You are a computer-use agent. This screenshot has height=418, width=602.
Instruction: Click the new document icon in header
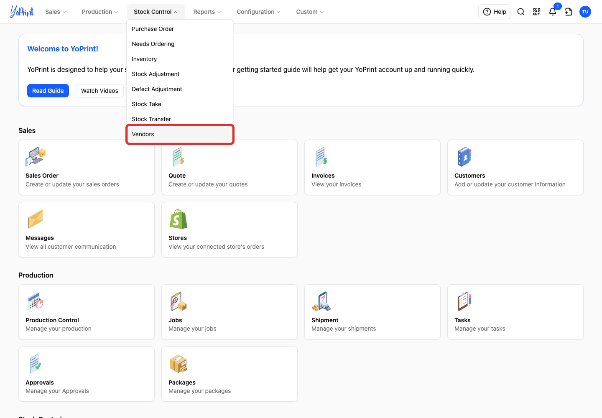[569, 12]
